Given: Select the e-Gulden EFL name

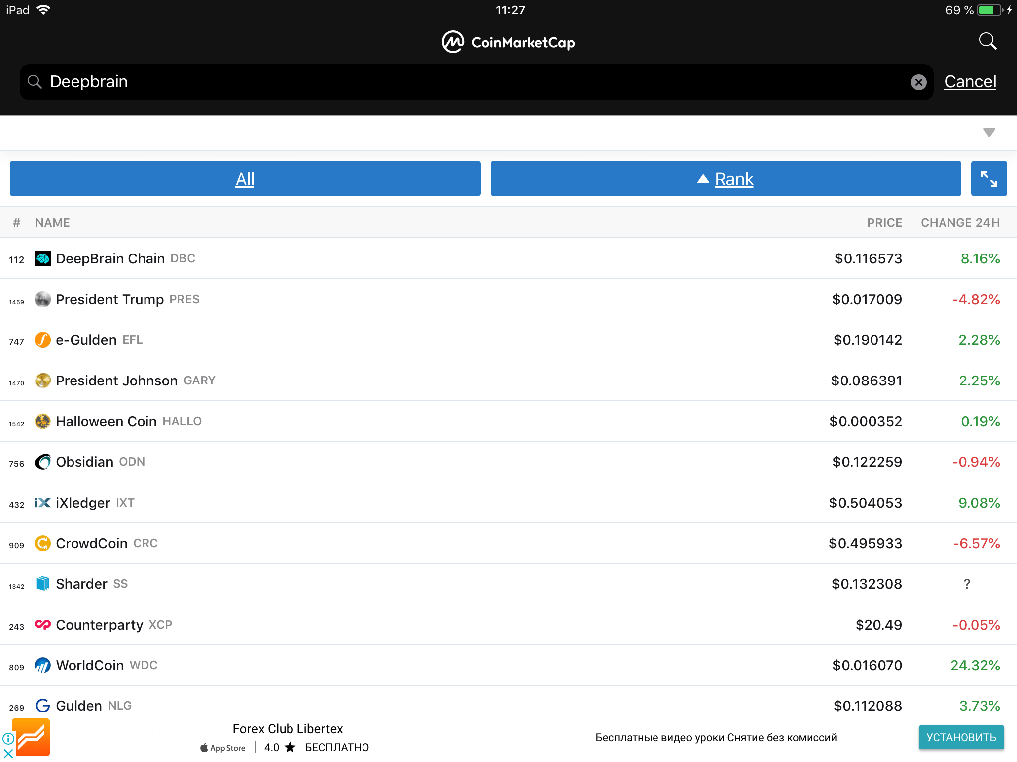Looking at the screenshot, I should [99, 340].
